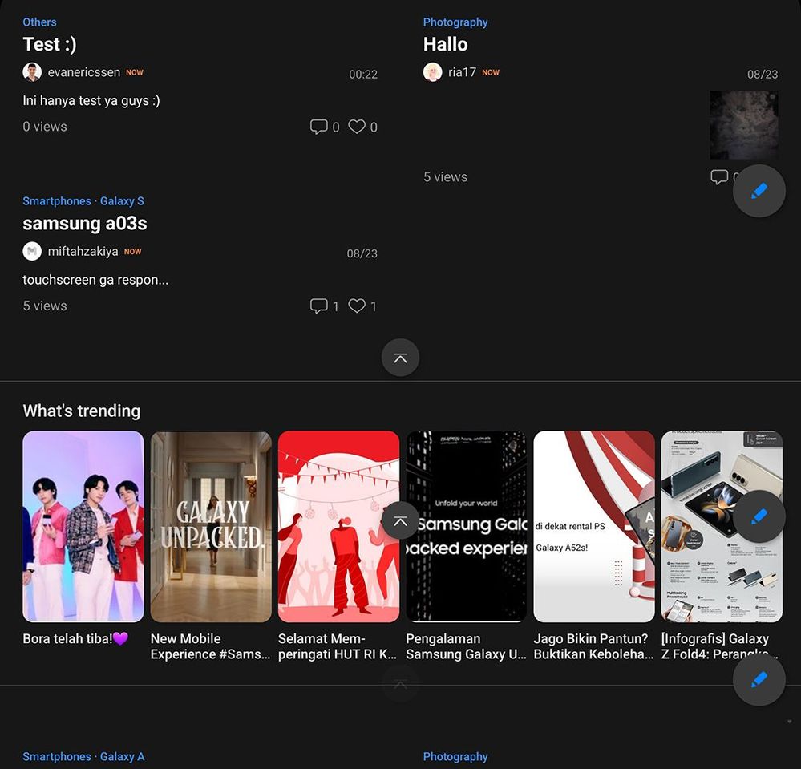Open miftahzakiya's profile avatar
The image size is (801, 769).
32,251
